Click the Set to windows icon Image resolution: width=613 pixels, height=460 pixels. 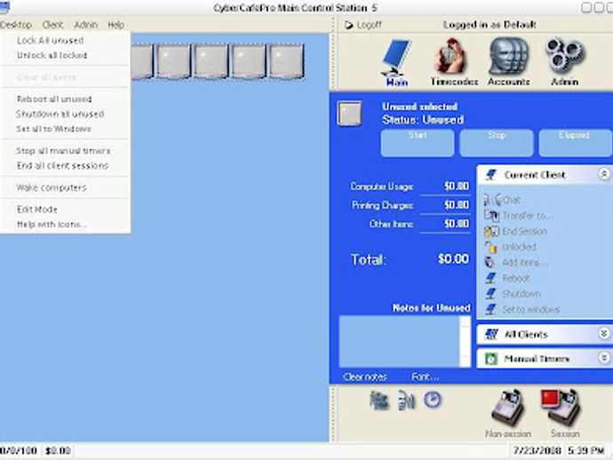(490, 310)
